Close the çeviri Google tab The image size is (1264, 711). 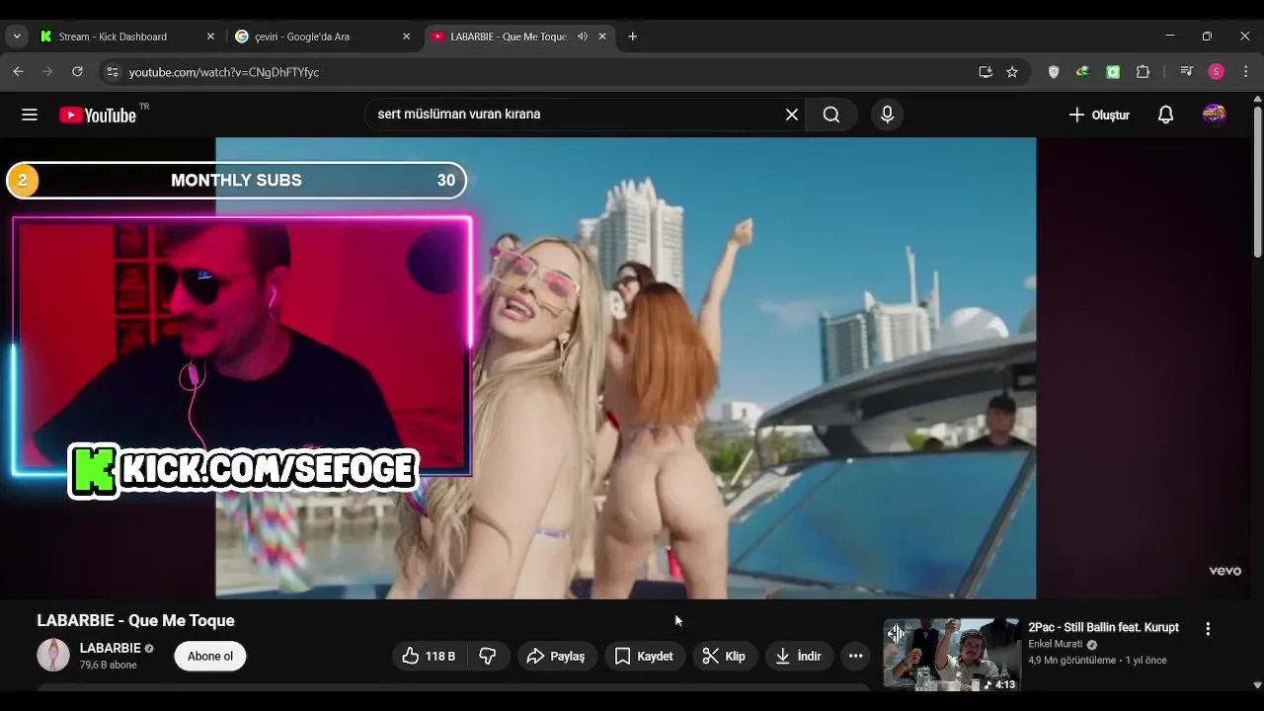406,37
